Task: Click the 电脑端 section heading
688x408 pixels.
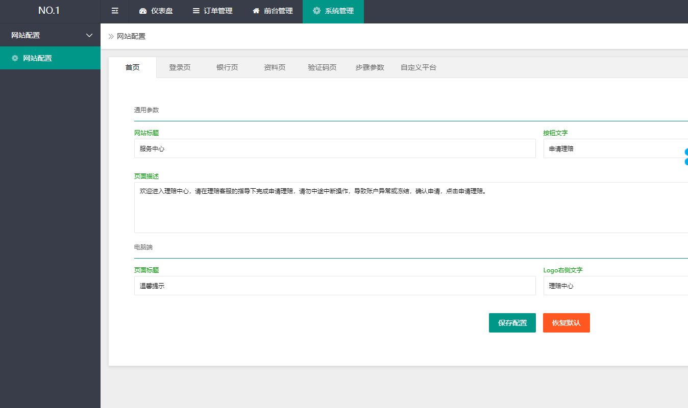Action: 143,247
